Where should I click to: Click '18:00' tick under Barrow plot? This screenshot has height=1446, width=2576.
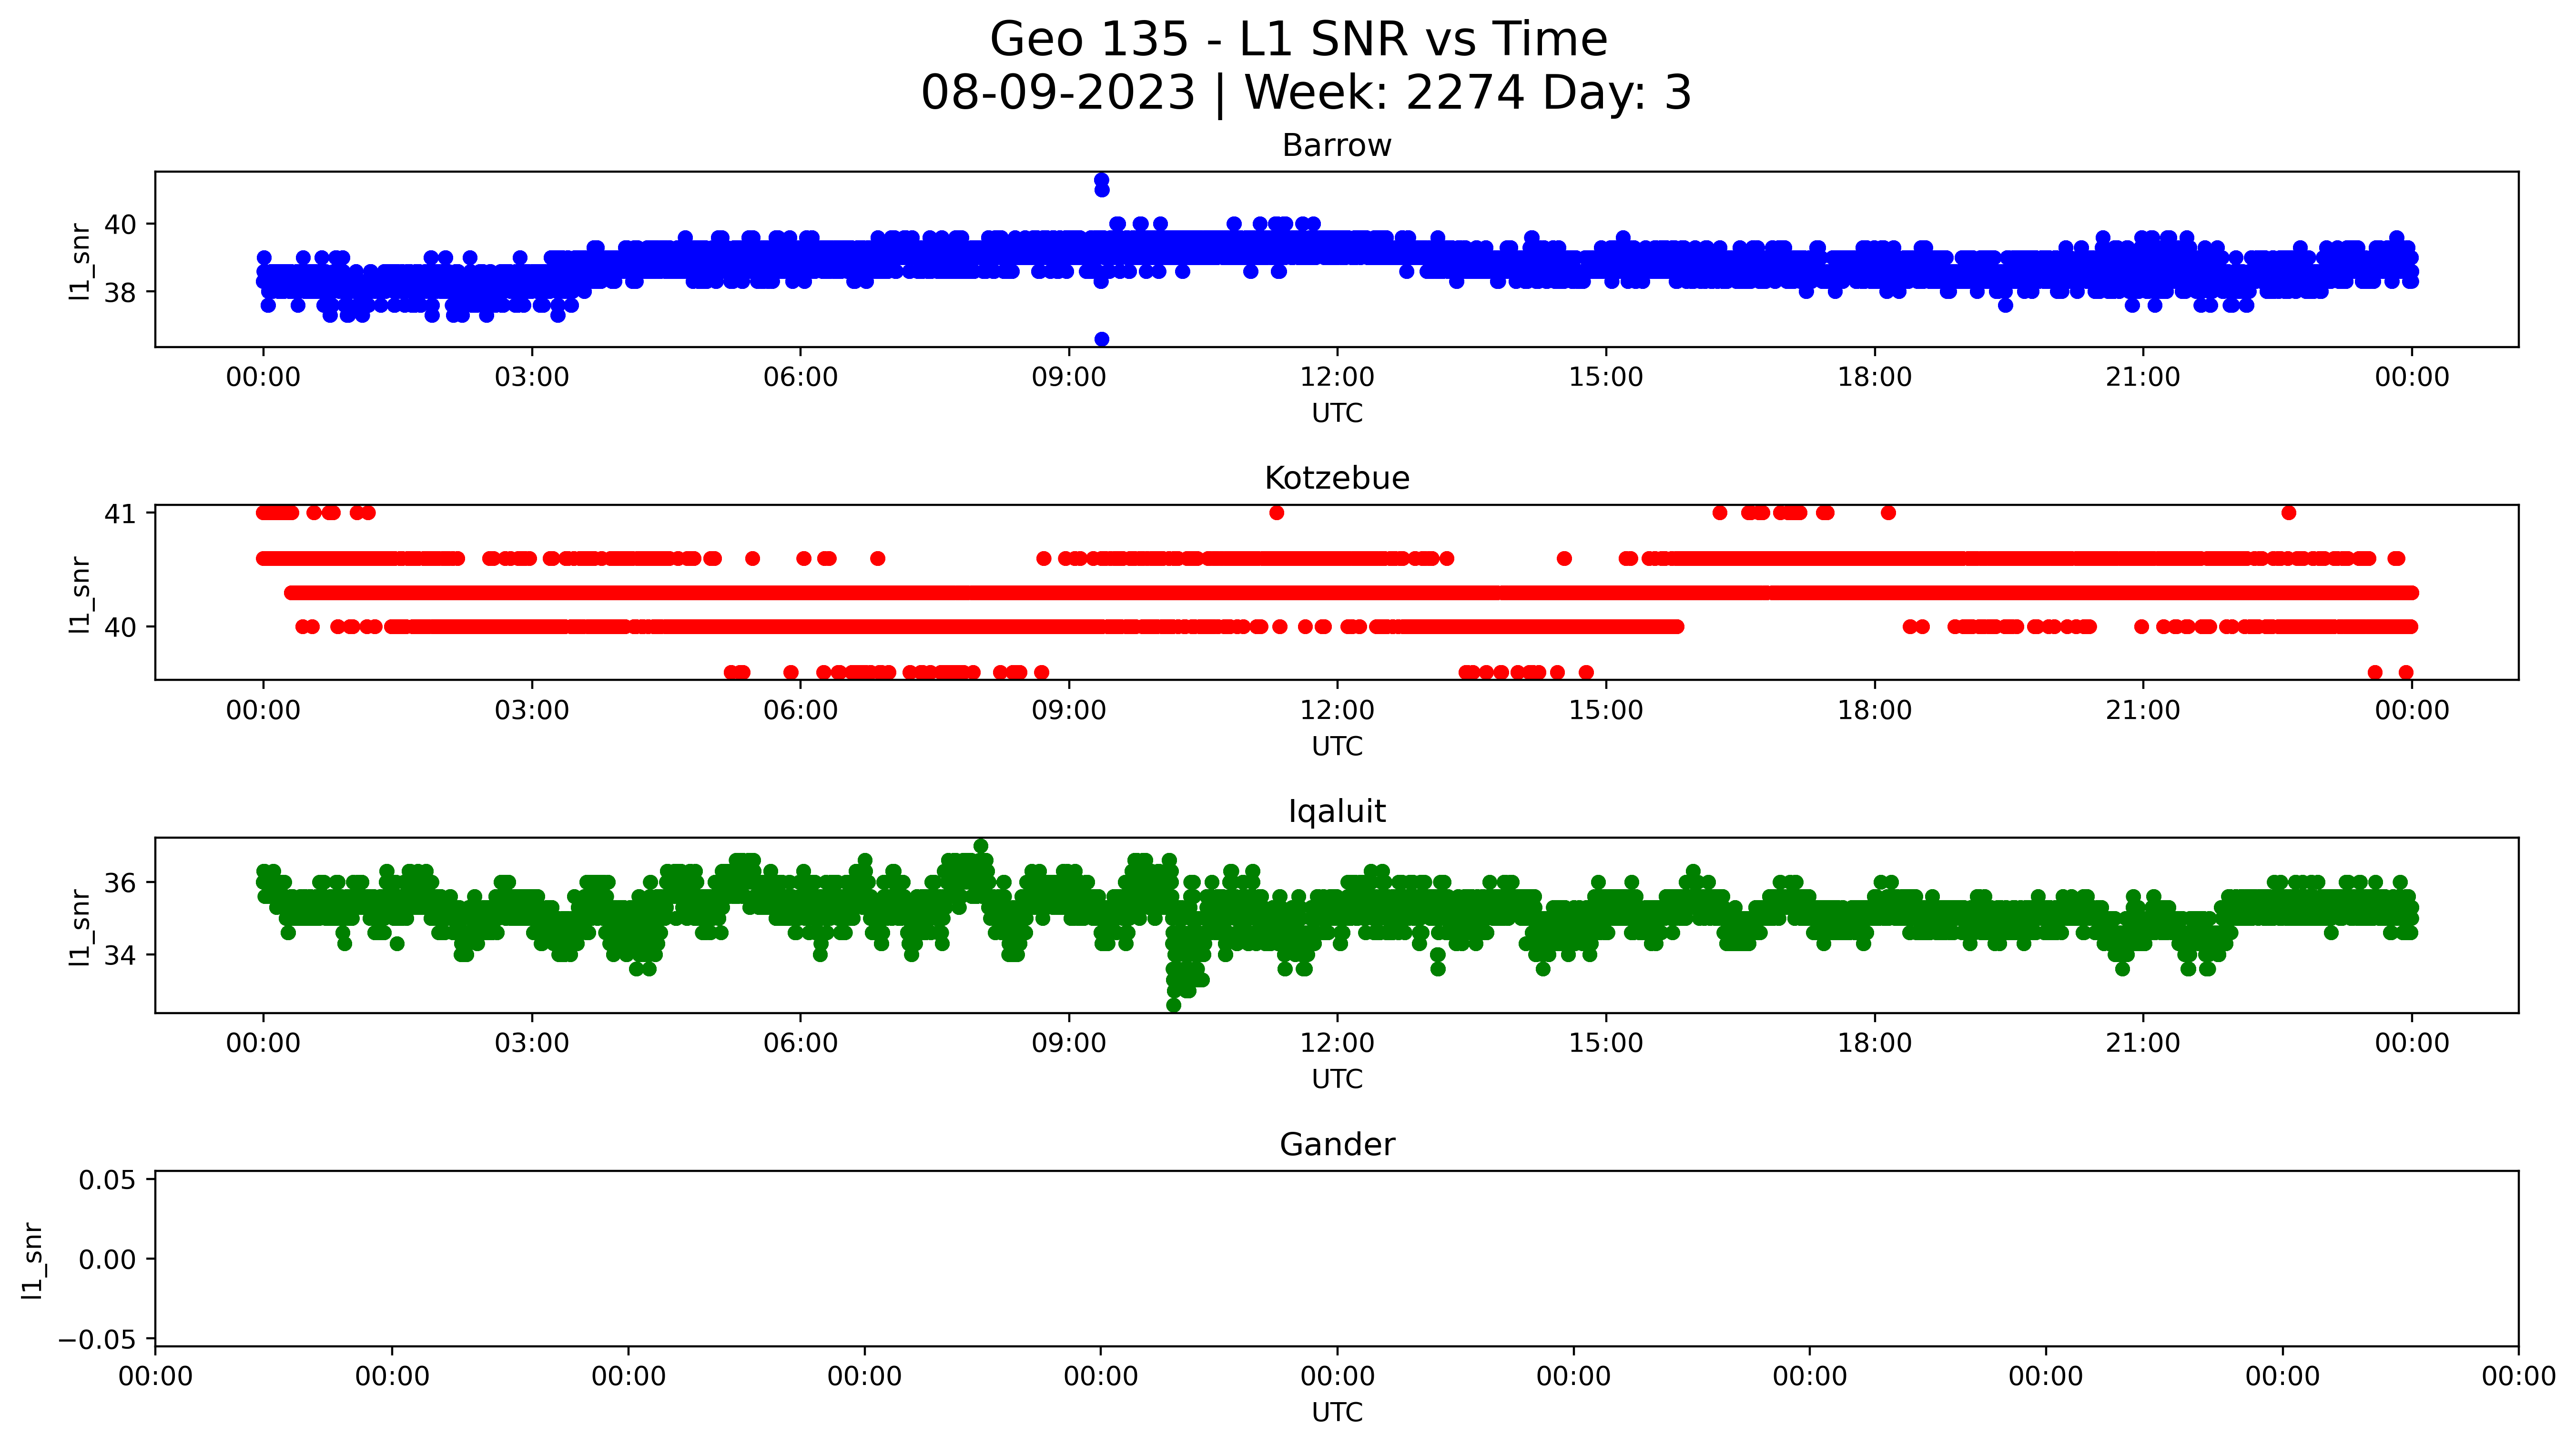point(1874,378)
